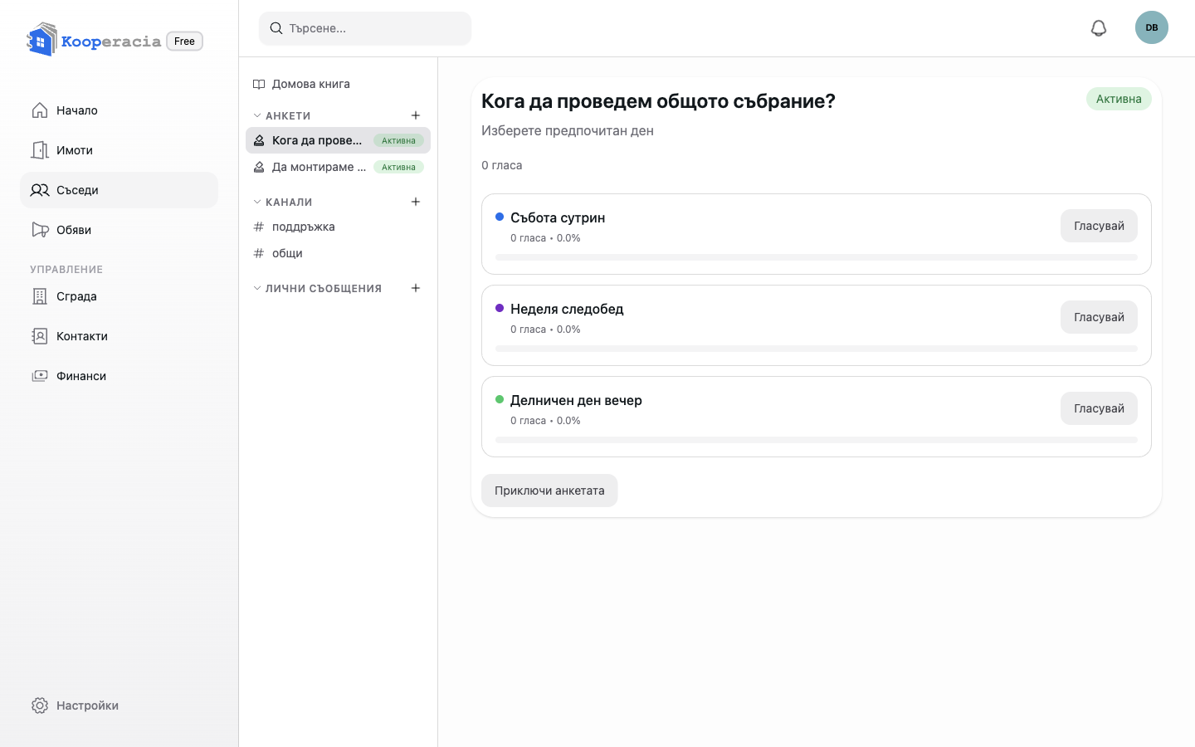This screenshot has height=747, width=1195.
Task: Open Контакти management page
Action: [x=119, y=336]
